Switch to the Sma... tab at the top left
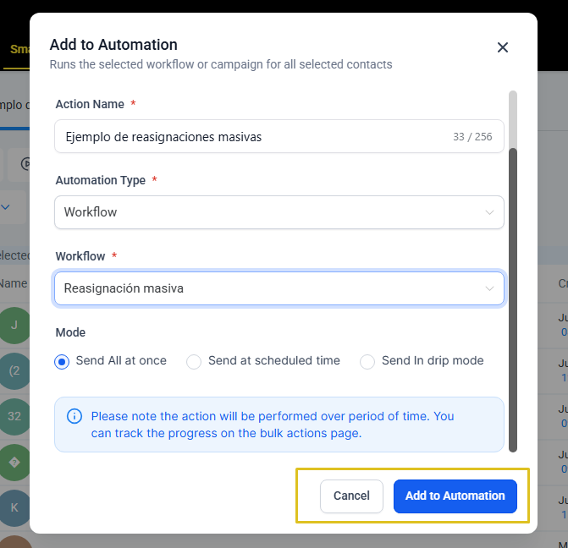This screenshot has height=548, width=568. tap(19, 49)
